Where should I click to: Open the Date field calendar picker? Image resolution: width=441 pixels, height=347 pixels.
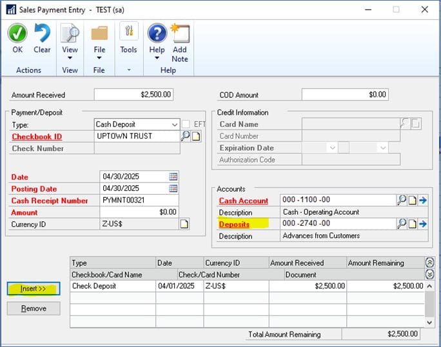[173, 177]
